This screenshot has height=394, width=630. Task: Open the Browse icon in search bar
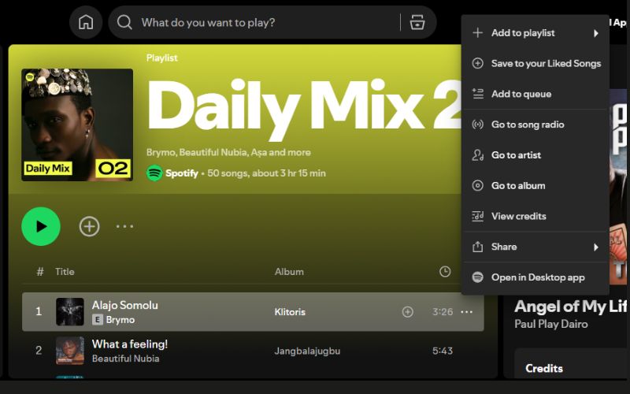coord(417,22)
